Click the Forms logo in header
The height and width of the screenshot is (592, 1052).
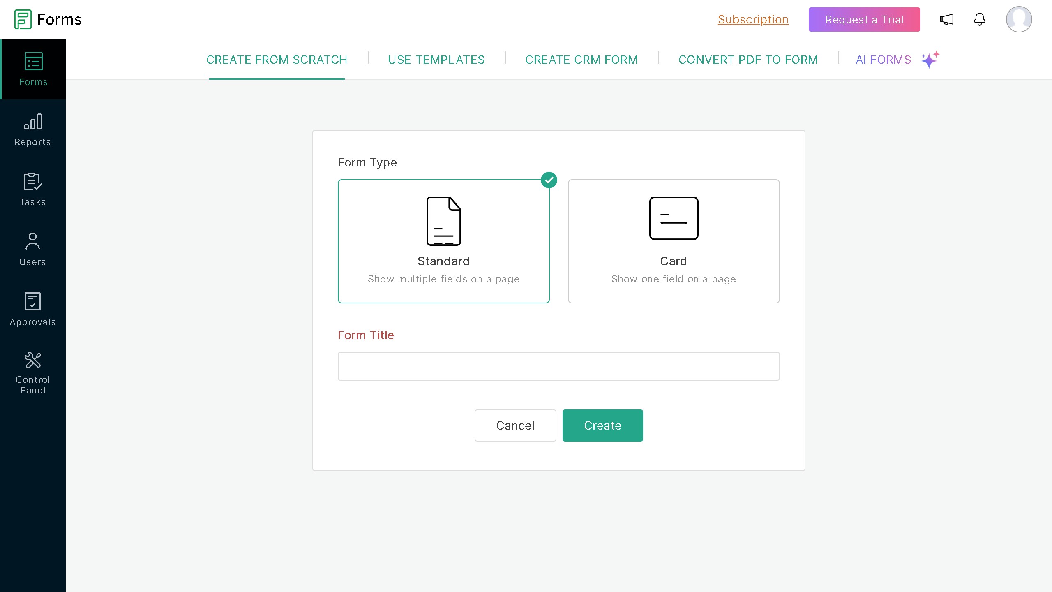pos(48,19)
